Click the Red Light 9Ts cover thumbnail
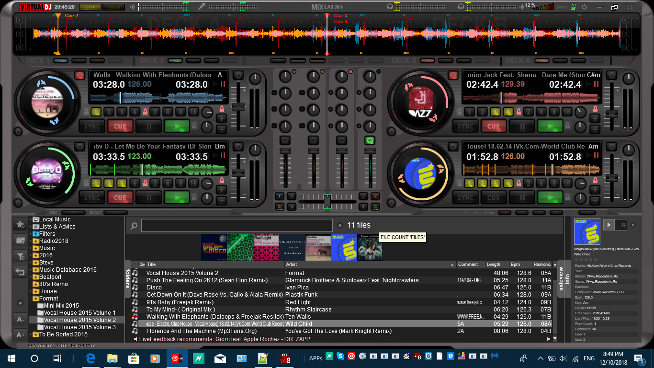Viewport: 654px width, 368px height. pos(266,247)
